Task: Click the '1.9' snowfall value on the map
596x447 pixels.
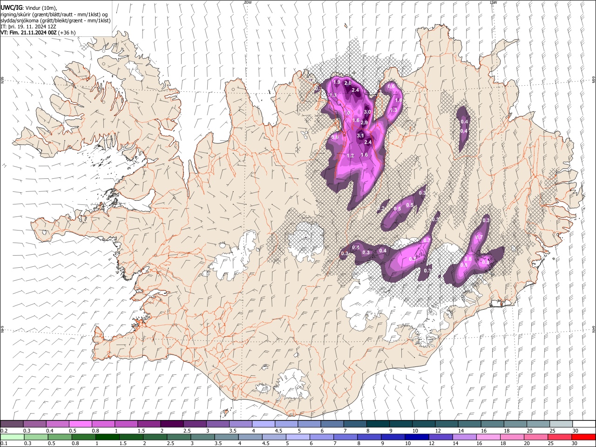Action: (337, 82)
